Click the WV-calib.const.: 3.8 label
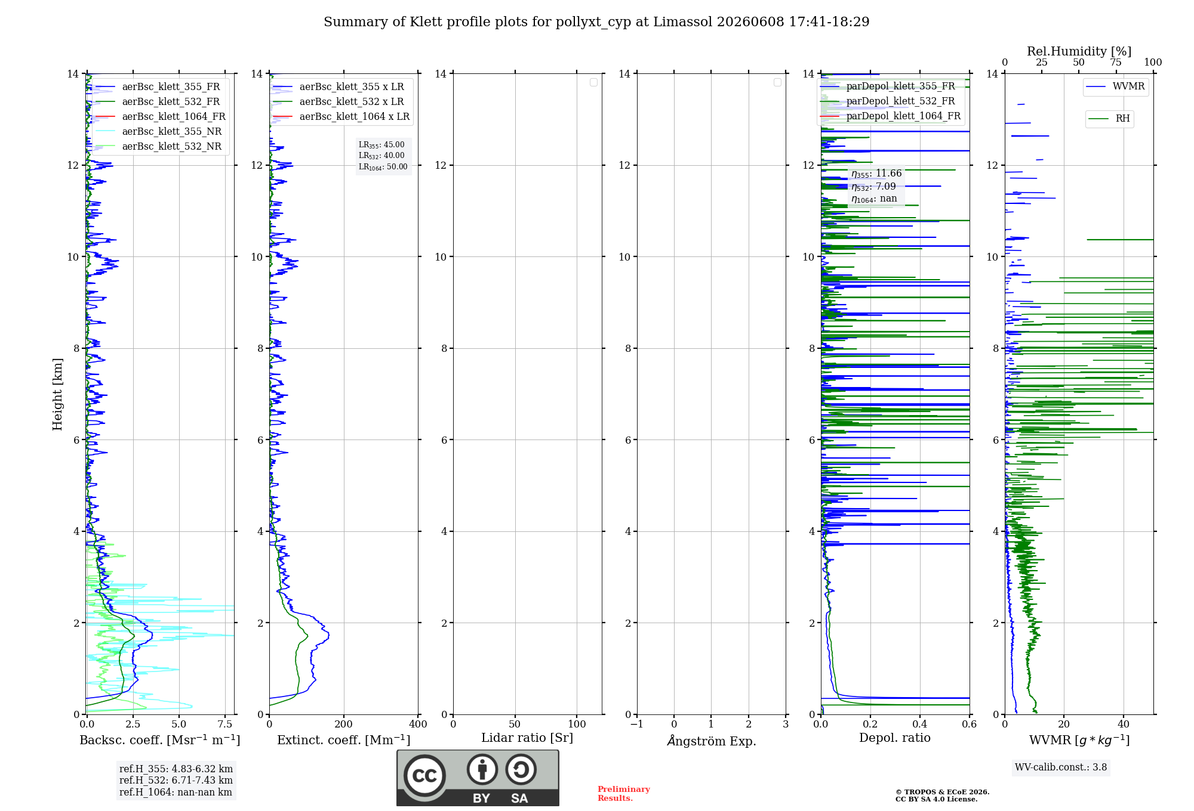The width and height of the screenshot is (1194, 811). (1061, 767)
